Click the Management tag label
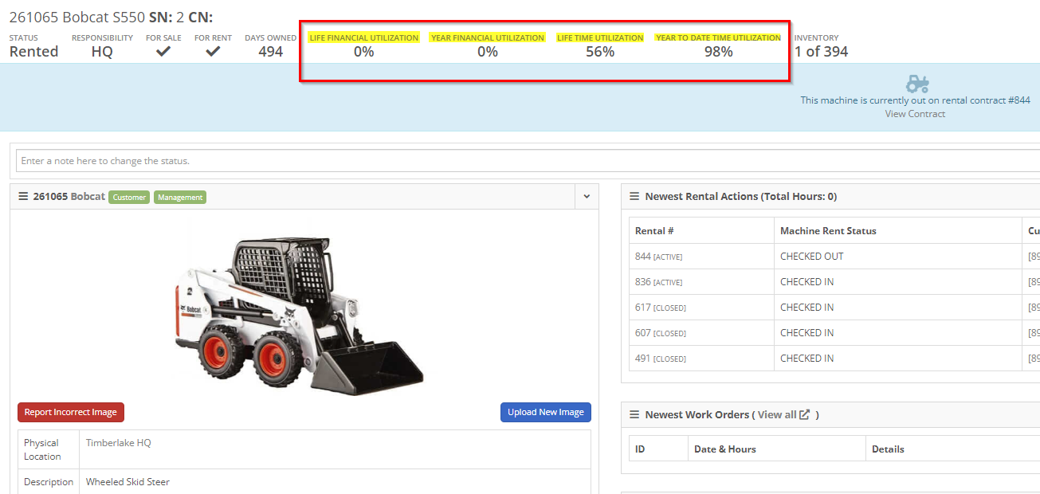The width and height of the screenshot is (1040, 494). [x=180, y=197]
